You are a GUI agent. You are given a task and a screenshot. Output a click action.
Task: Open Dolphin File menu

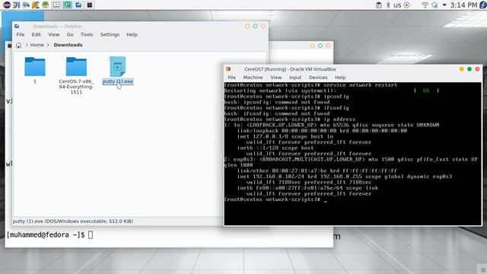coord(21,34)
